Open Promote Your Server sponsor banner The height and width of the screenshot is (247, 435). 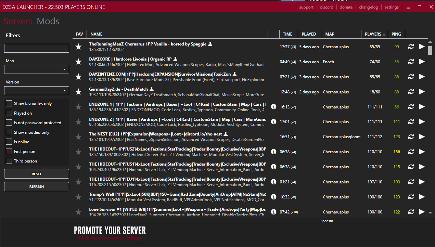tap(110, 230)
